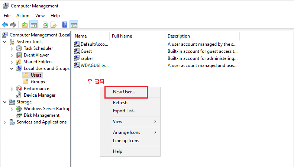Viewport: 294px width, 167px height.
Task: Click the Device Manager icon
Action: [19, 95]
